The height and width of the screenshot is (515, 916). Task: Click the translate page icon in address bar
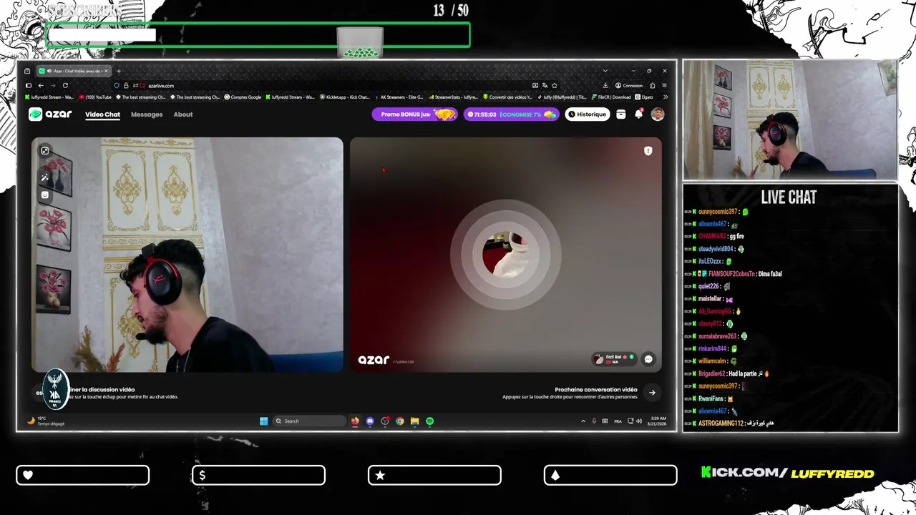point(545,86)
